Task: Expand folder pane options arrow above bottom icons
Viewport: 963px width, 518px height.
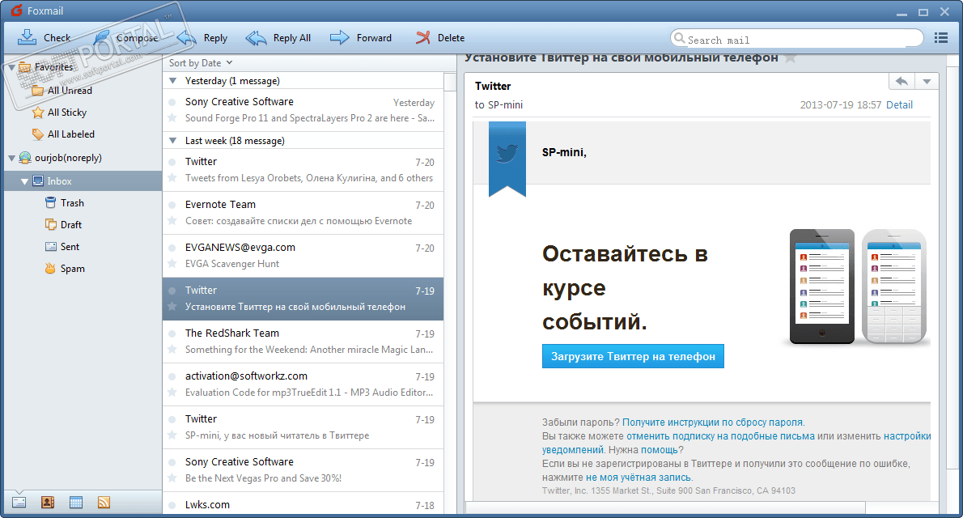Action: pos(19,492)
